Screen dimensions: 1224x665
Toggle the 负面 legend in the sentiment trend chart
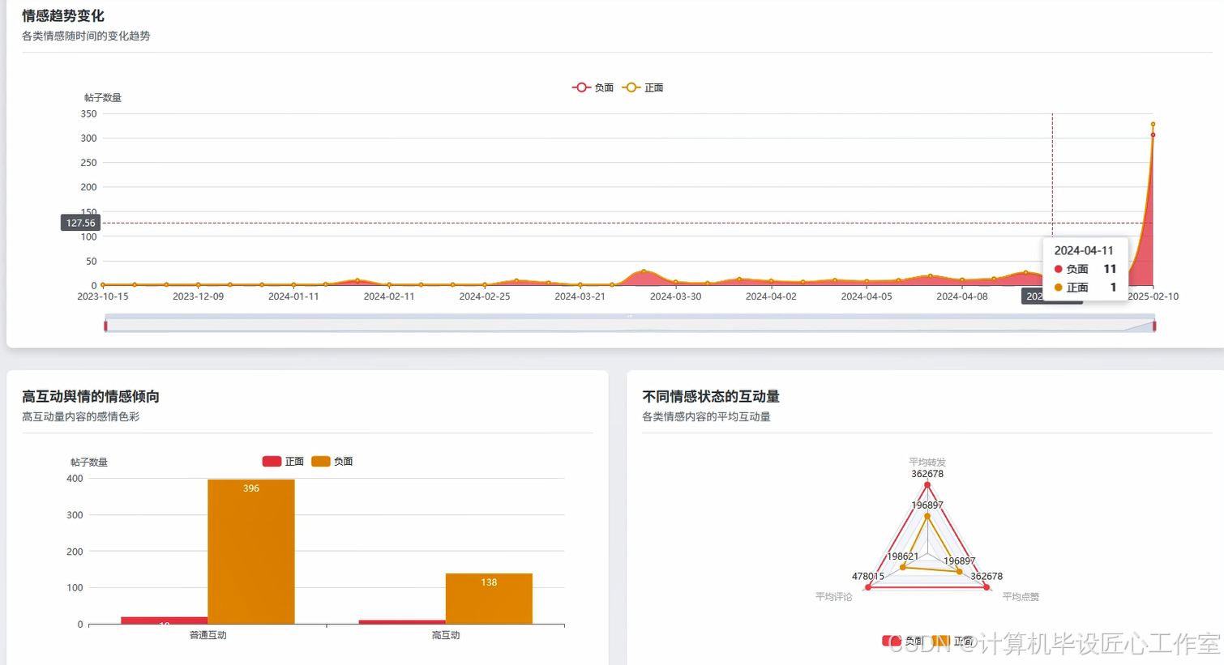coord(593,87)
